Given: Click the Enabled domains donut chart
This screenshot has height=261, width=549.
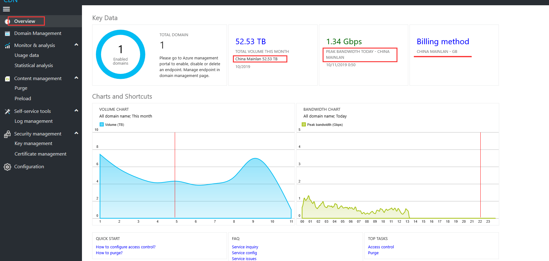Looking at the screenshot, I should [x=121, y=54].
